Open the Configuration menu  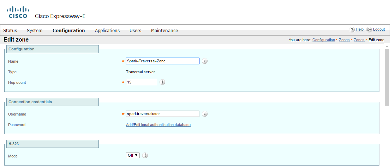coord(69,31)
